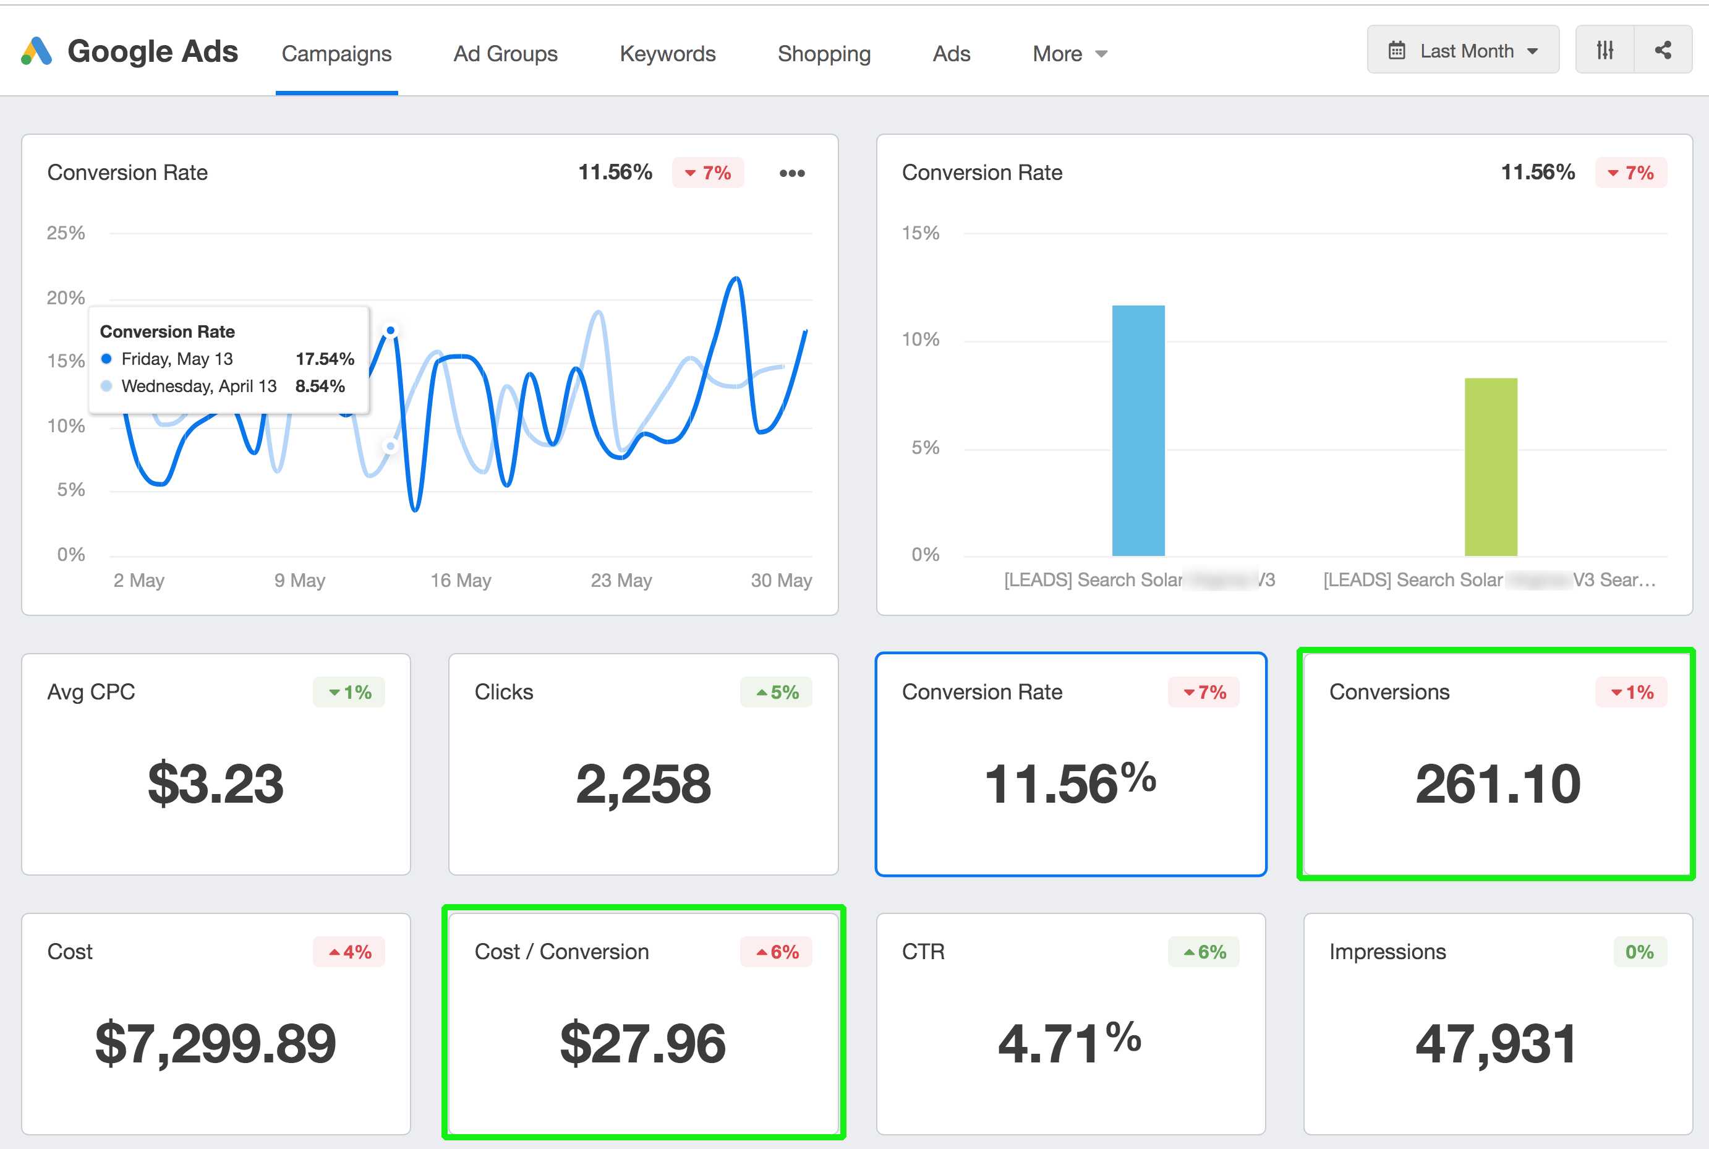Screen dimensions: 1709x1149
Task: Switch to the Campaigns tab
Action: [x=337, y=54]
